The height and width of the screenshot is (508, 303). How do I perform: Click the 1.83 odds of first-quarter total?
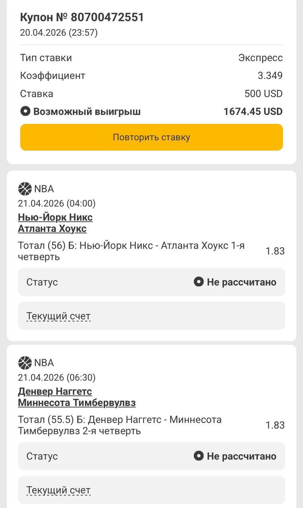coord(275,251)
